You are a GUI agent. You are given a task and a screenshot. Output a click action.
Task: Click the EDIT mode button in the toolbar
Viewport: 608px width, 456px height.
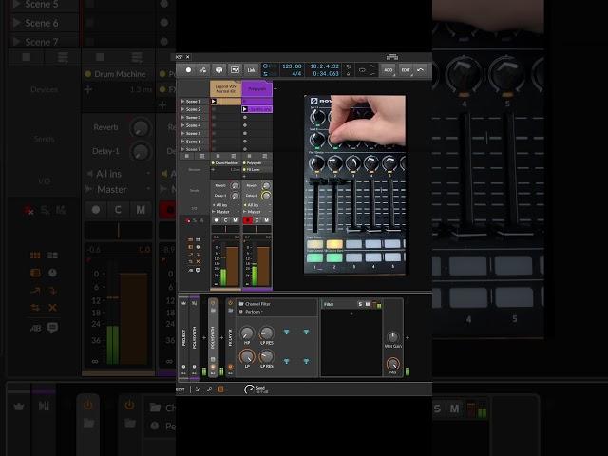(406, 69)
